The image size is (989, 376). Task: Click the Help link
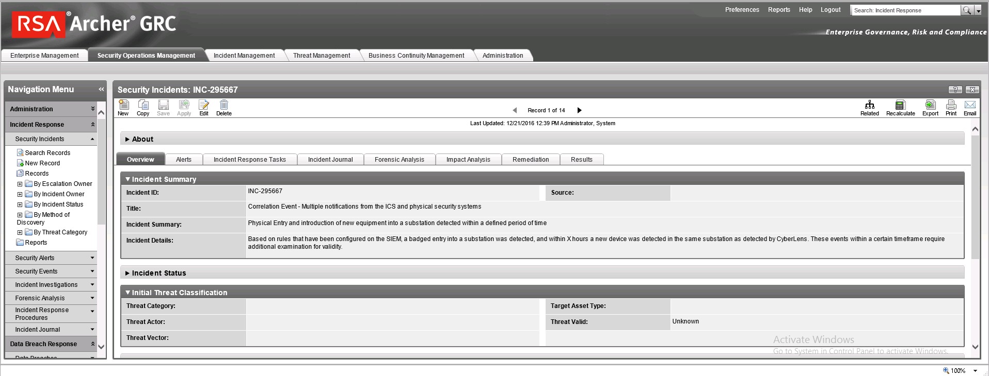[805, 10]
